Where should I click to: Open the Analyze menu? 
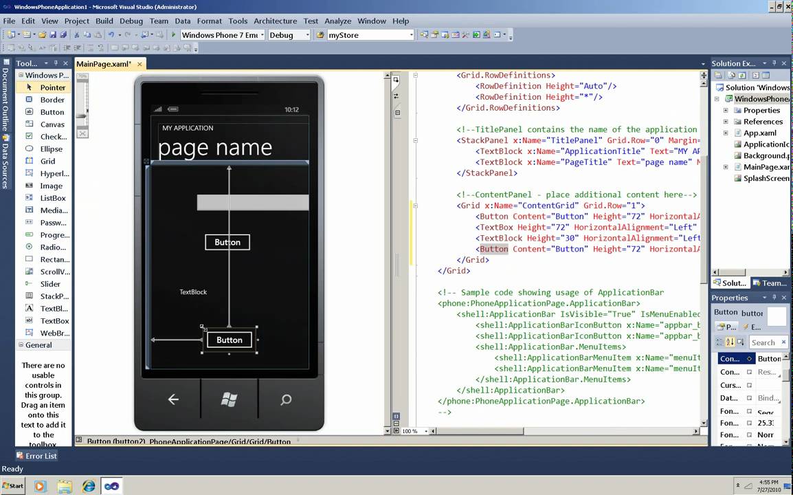pos(338,21)
